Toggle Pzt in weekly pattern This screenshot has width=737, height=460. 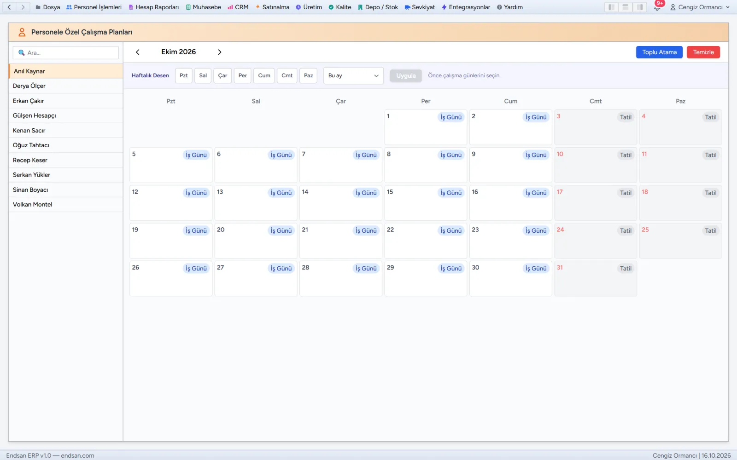[184, 75]
